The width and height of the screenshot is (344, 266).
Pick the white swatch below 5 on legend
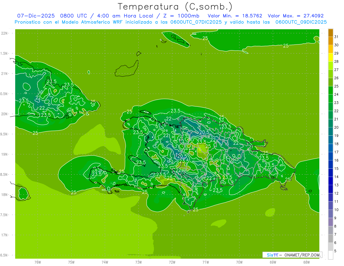331,255
